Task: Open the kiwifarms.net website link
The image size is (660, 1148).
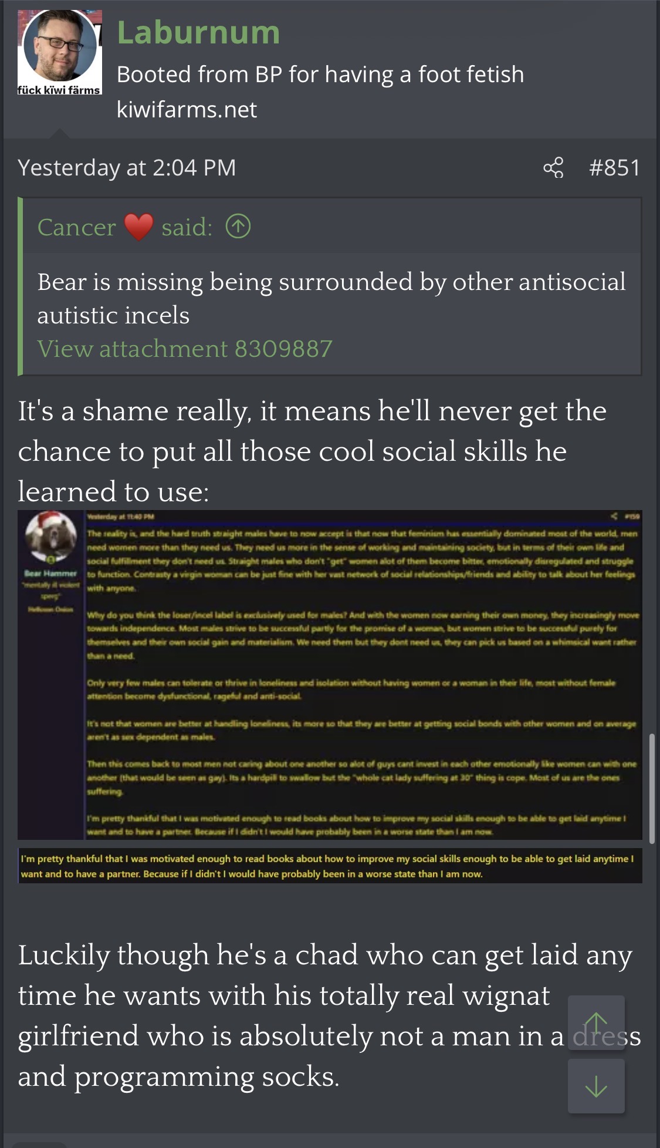Action: [x=187, y=110]
